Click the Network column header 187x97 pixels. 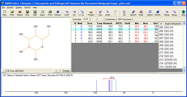point(108,23)
